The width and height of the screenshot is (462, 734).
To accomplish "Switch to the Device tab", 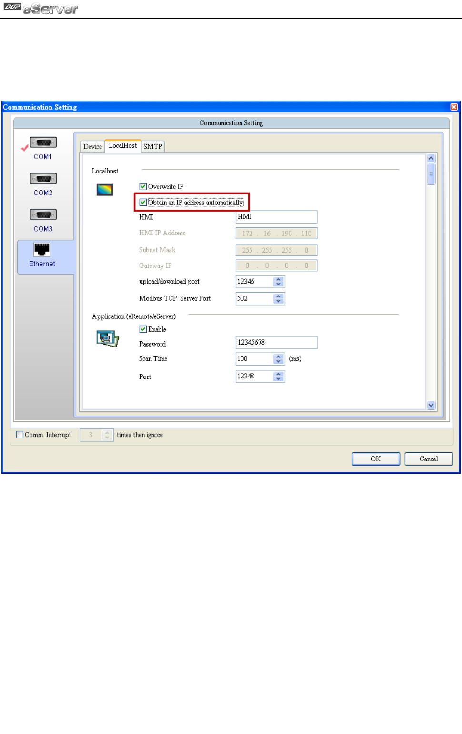I will pos(92,147).
